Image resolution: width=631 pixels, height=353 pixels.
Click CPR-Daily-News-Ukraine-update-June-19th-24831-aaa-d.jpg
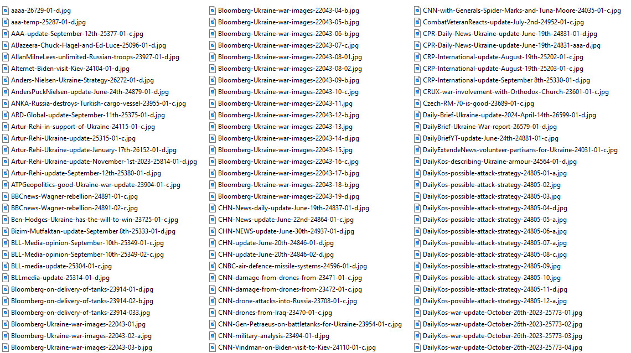pyautogui.click(x=511, y=45)
